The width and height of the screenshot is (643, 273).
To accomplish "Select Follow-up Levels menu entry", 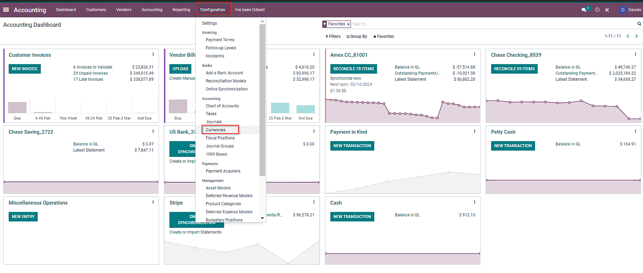I will (x=221, y=48).
